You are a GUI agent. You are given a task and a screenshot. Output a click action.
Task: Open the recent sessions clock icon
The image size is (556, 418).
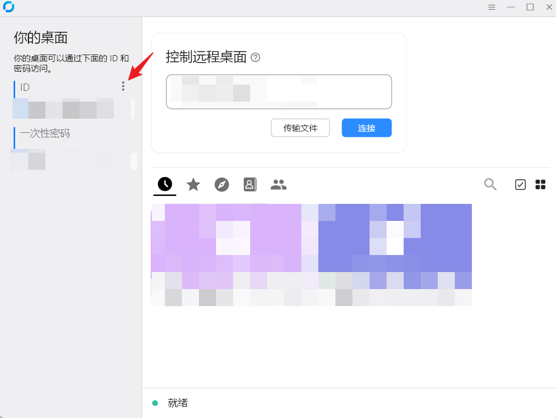pyautogui.click(x=164, y=184)
